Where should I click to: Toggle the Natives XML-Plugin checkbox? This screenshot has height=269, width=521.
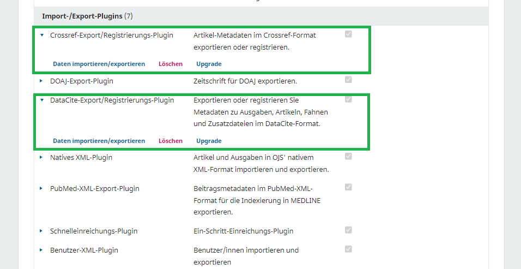click(x=348, y=157)
